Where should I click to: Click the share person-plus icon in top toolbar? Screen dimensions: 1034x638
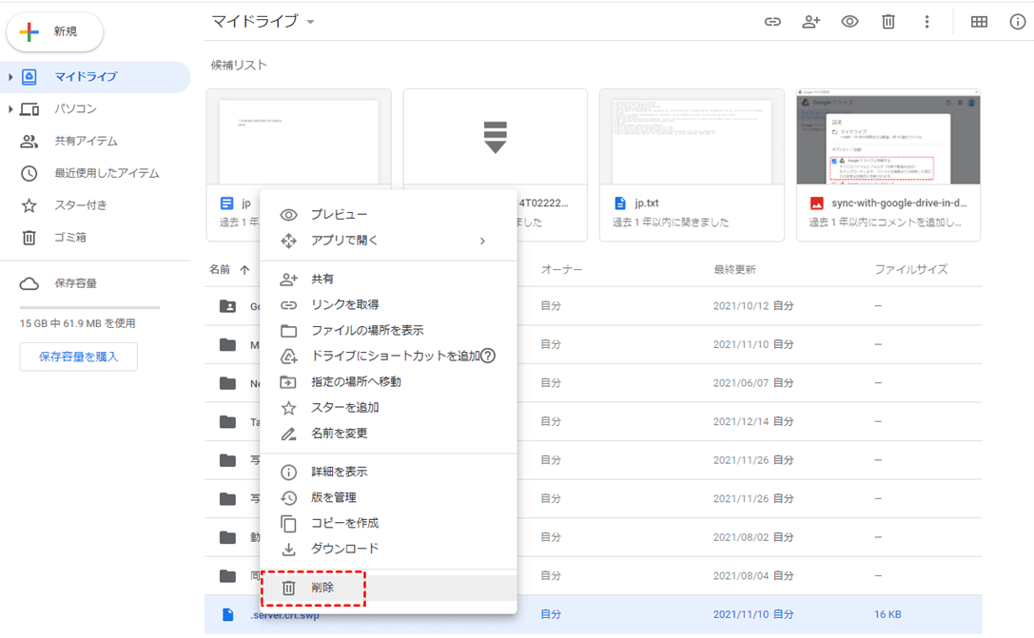[810, 22]
